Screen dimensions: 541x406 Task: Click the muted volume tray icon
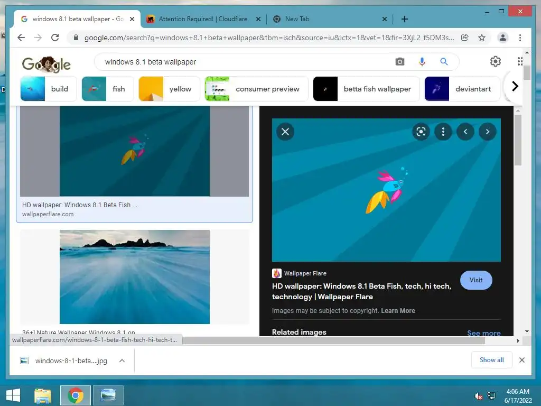pyautogui.click(x=478, y=396)
